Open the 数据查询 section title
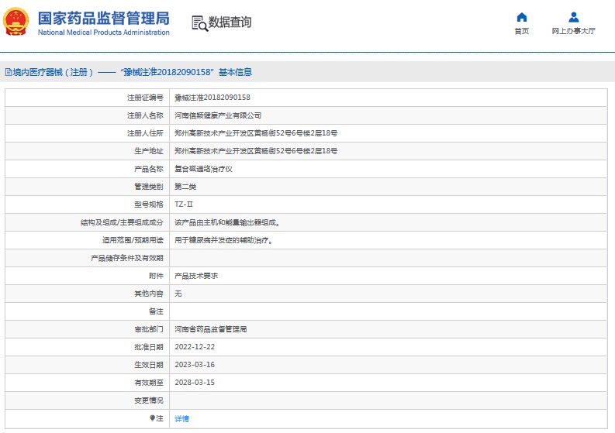 click(x=230, y=22)
